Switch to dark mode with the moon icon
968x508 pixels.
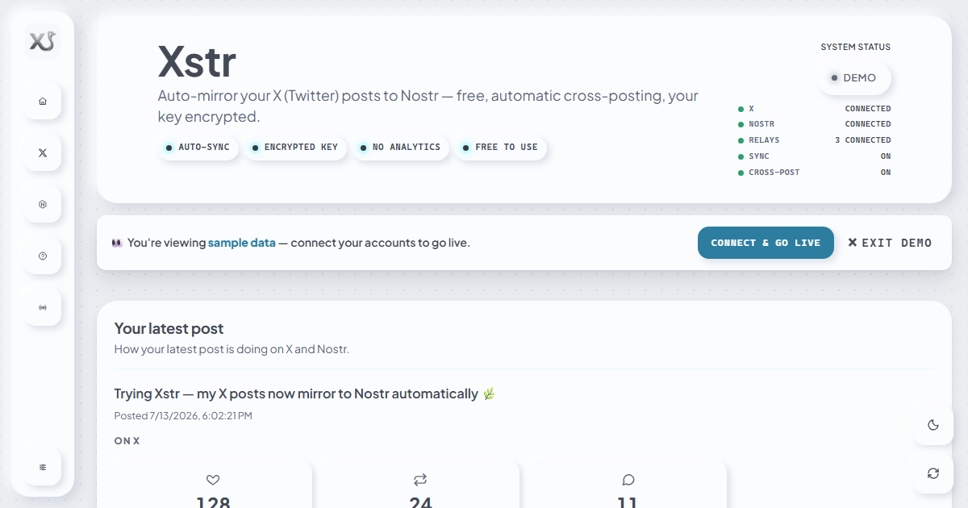(933, 425)
